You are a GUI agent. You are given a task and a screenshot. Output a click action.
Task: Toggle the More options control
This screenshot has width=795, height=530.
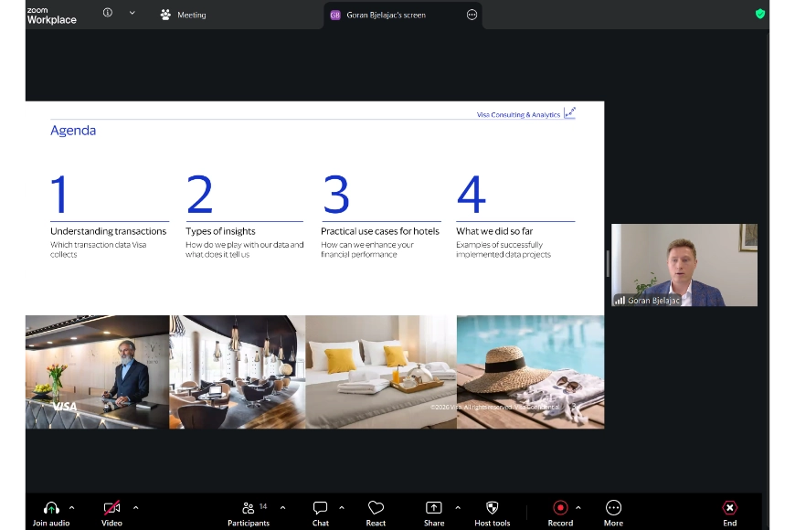pos(613,509)
